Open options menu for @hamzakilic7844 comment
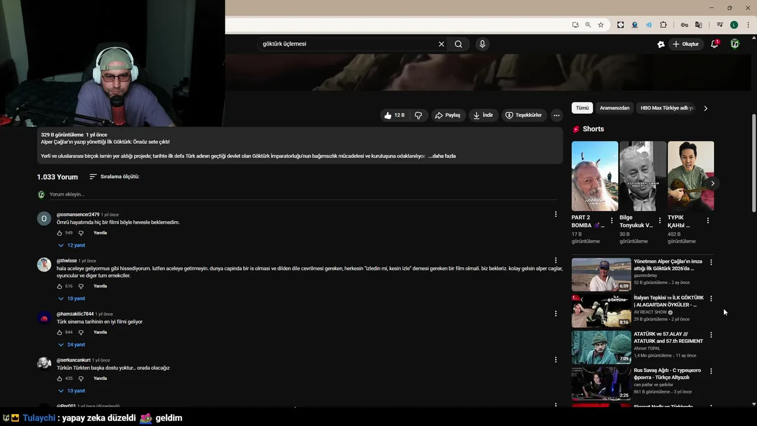This screenshot has height=426, width=757. [555, 314]
